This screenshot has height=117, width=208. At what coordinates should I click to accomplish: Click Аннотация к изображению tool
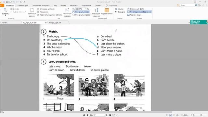click(139, 12)
